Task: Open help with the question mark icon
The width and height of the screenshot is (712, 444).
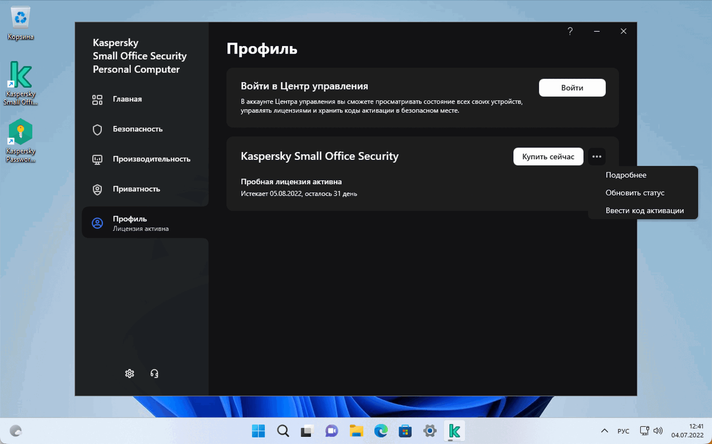Action: pyautogui.click(x=570, y=31)
